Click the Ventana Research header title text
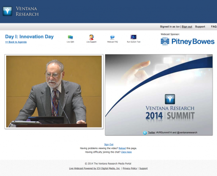This screenshot has width=217, height=176. pyautogui.click(x=27, y=11)
